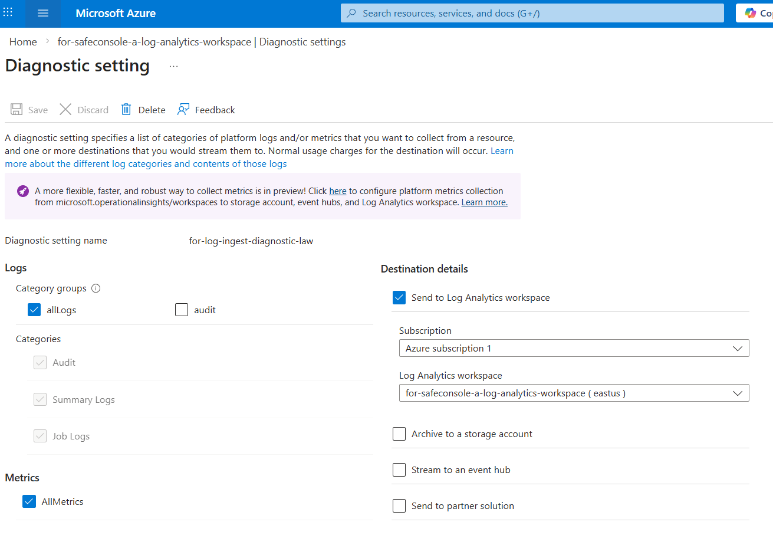The image size is (773, 558).
Task: Click the purple rocket preview icon
Action: pyautogui.click(x=23, y=191)
